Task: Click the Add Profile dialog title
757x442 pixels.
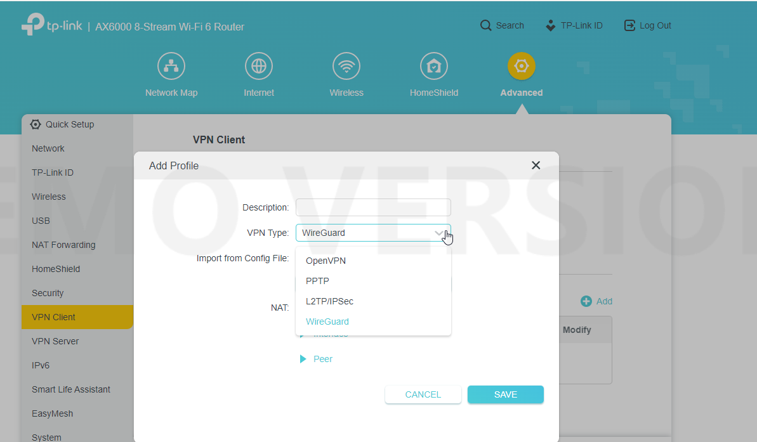Action: pyautogui.click(x=174, y=166)
